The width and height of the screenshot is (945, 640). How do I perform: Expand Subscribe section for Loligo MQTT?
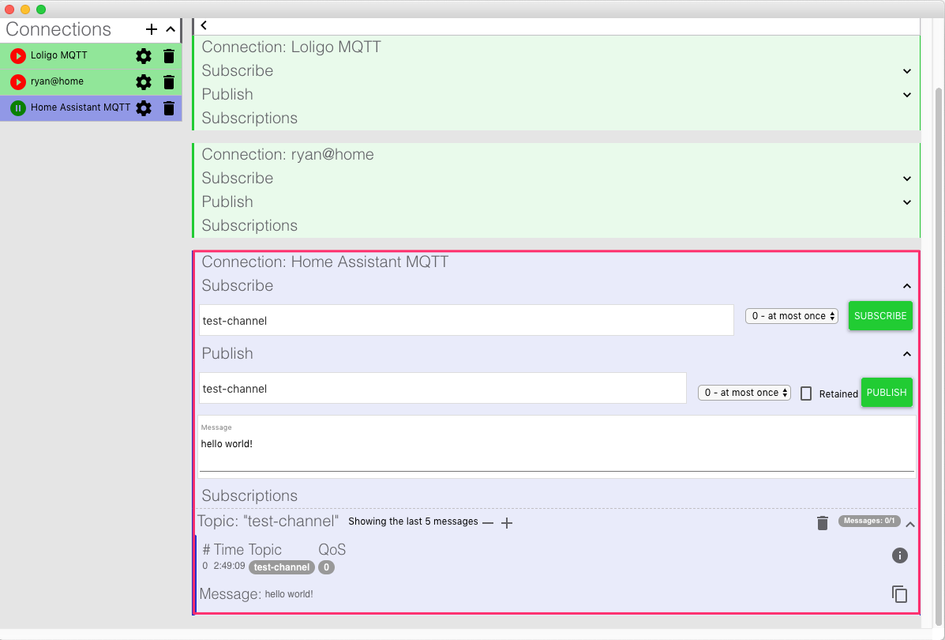pyautogui.click(x=906, y=71)
